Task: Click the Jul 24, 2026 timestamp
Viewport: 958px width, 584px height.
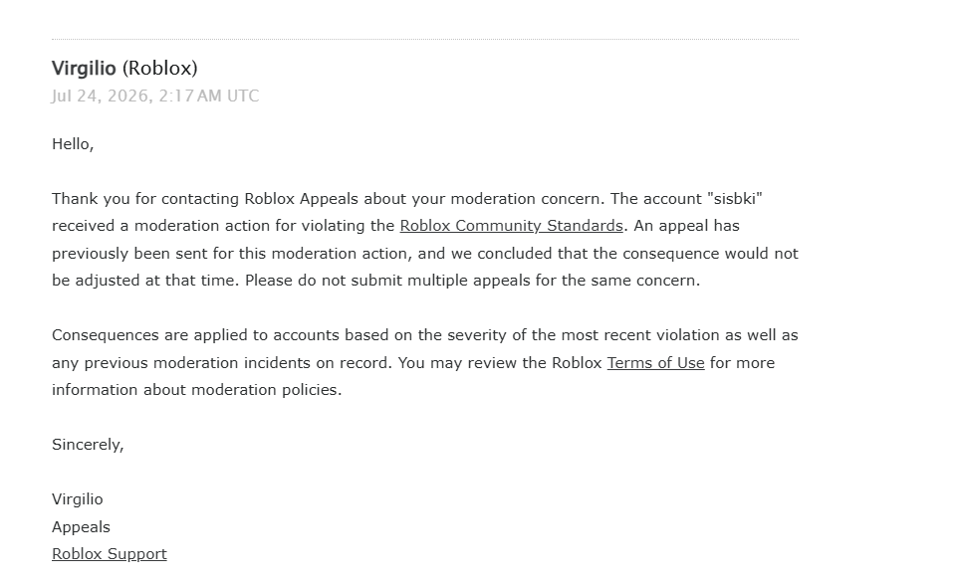Action: (155, 96)
